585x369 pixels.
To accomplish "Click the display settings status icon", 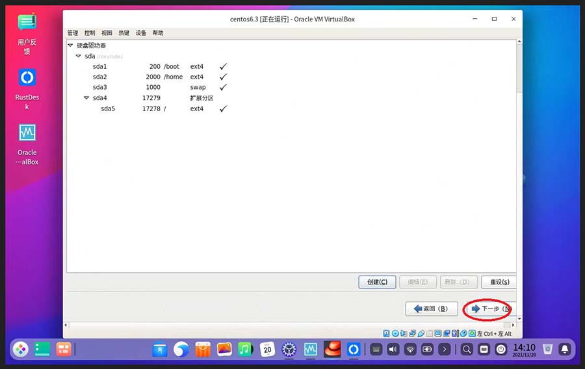I will point(437,333).
